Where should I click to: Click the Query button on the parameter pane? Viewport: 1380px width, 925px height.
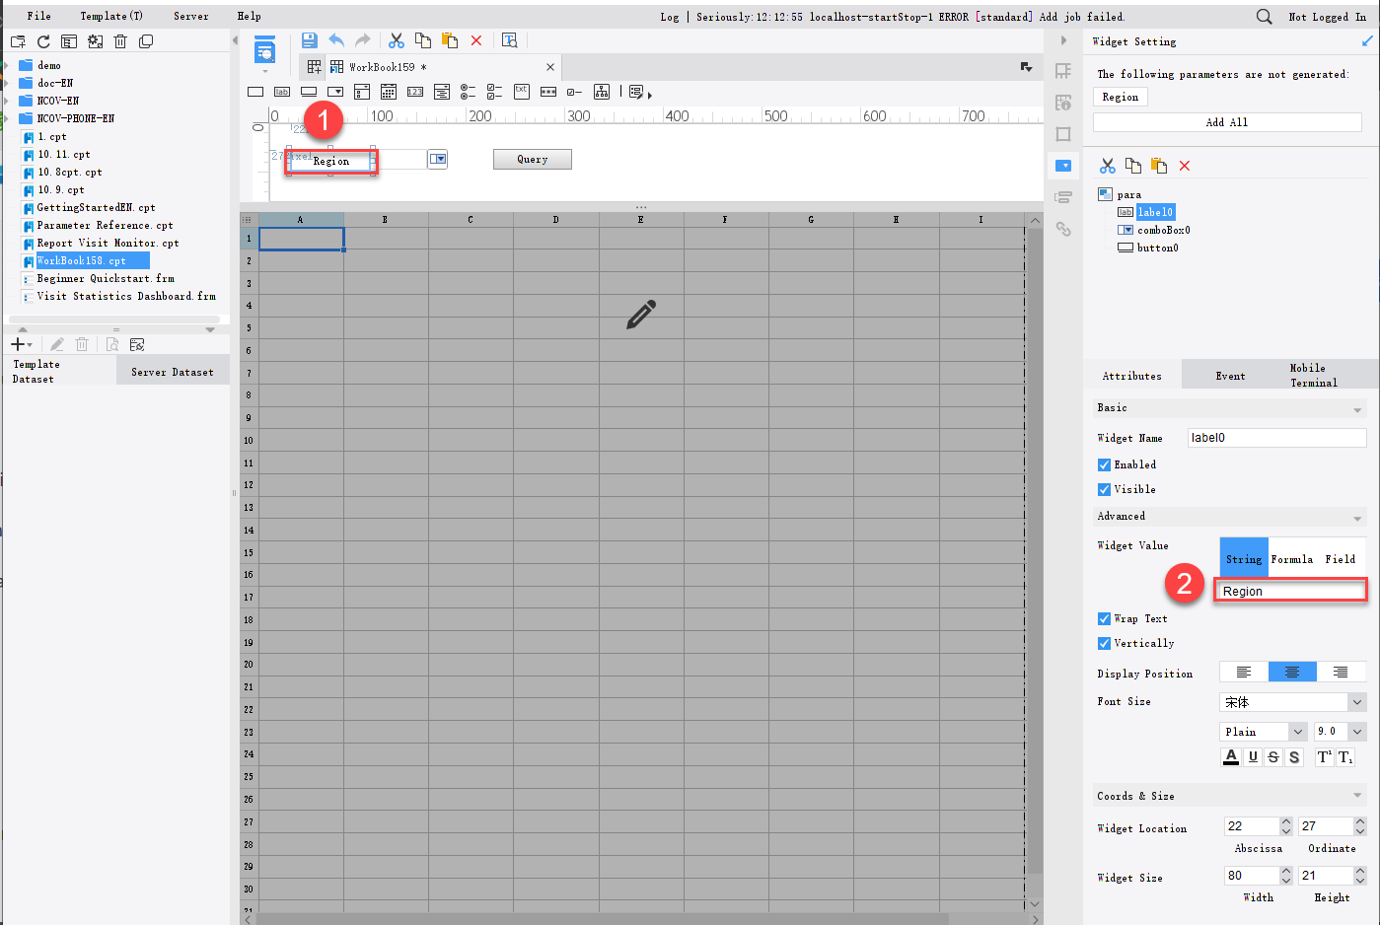533,160
